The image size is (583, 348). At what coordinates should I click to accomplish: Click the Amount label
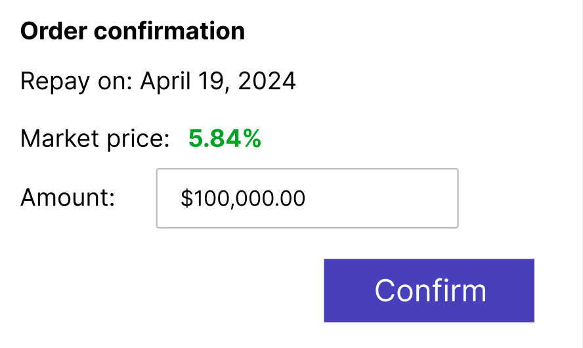coord(68,198)
